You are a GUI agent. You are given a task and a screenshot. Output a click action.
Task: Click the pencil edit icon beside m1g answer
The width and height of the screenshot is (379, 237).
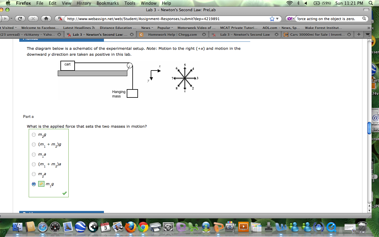[41, 184]
